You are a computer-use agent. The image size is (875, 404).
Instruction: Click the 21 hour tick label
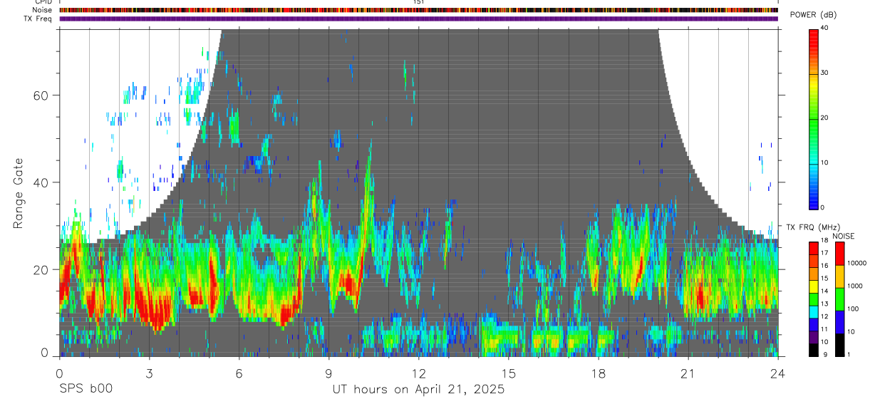pos(688,373)
